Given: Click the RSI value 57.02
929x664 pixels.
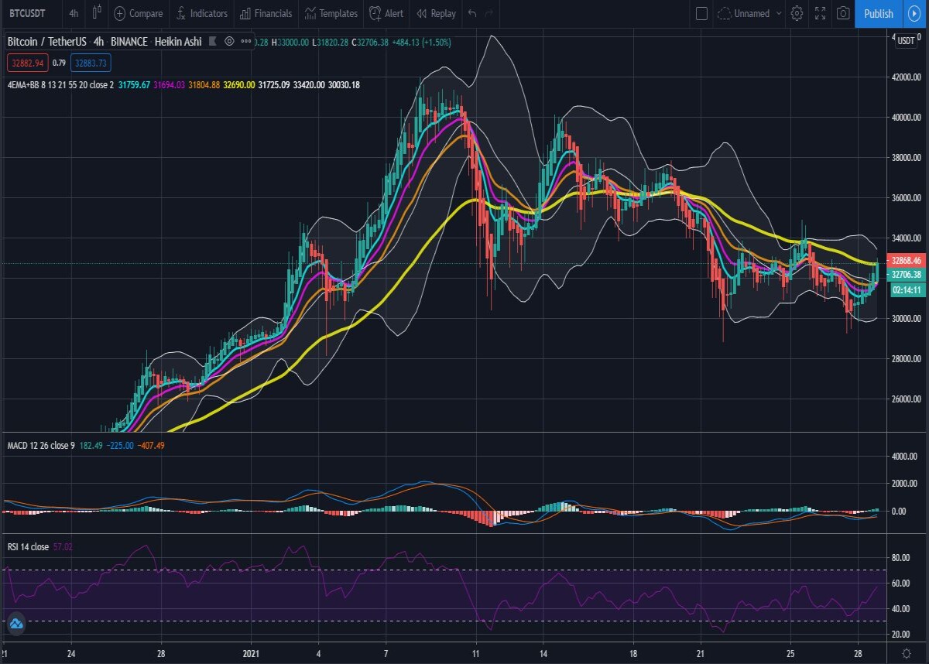Looking at the screenshot, I should tap(63, 547).
